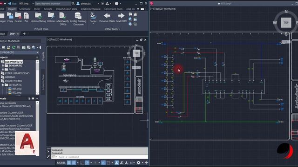Go to Previous DWG

tap(107, 18)
